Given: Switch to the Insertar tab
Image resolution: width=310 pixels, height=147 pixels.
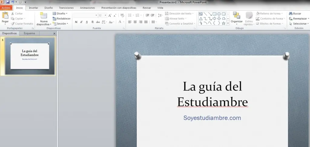Looking at the screenshot, I should [34, 8].
